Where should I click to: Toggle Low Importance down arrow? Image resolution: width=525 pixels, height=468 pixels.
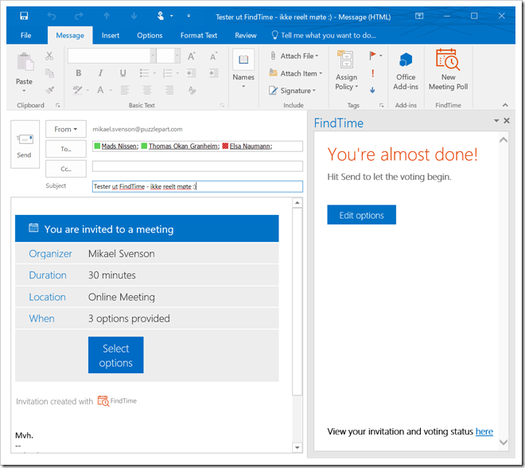click(372, 90)
